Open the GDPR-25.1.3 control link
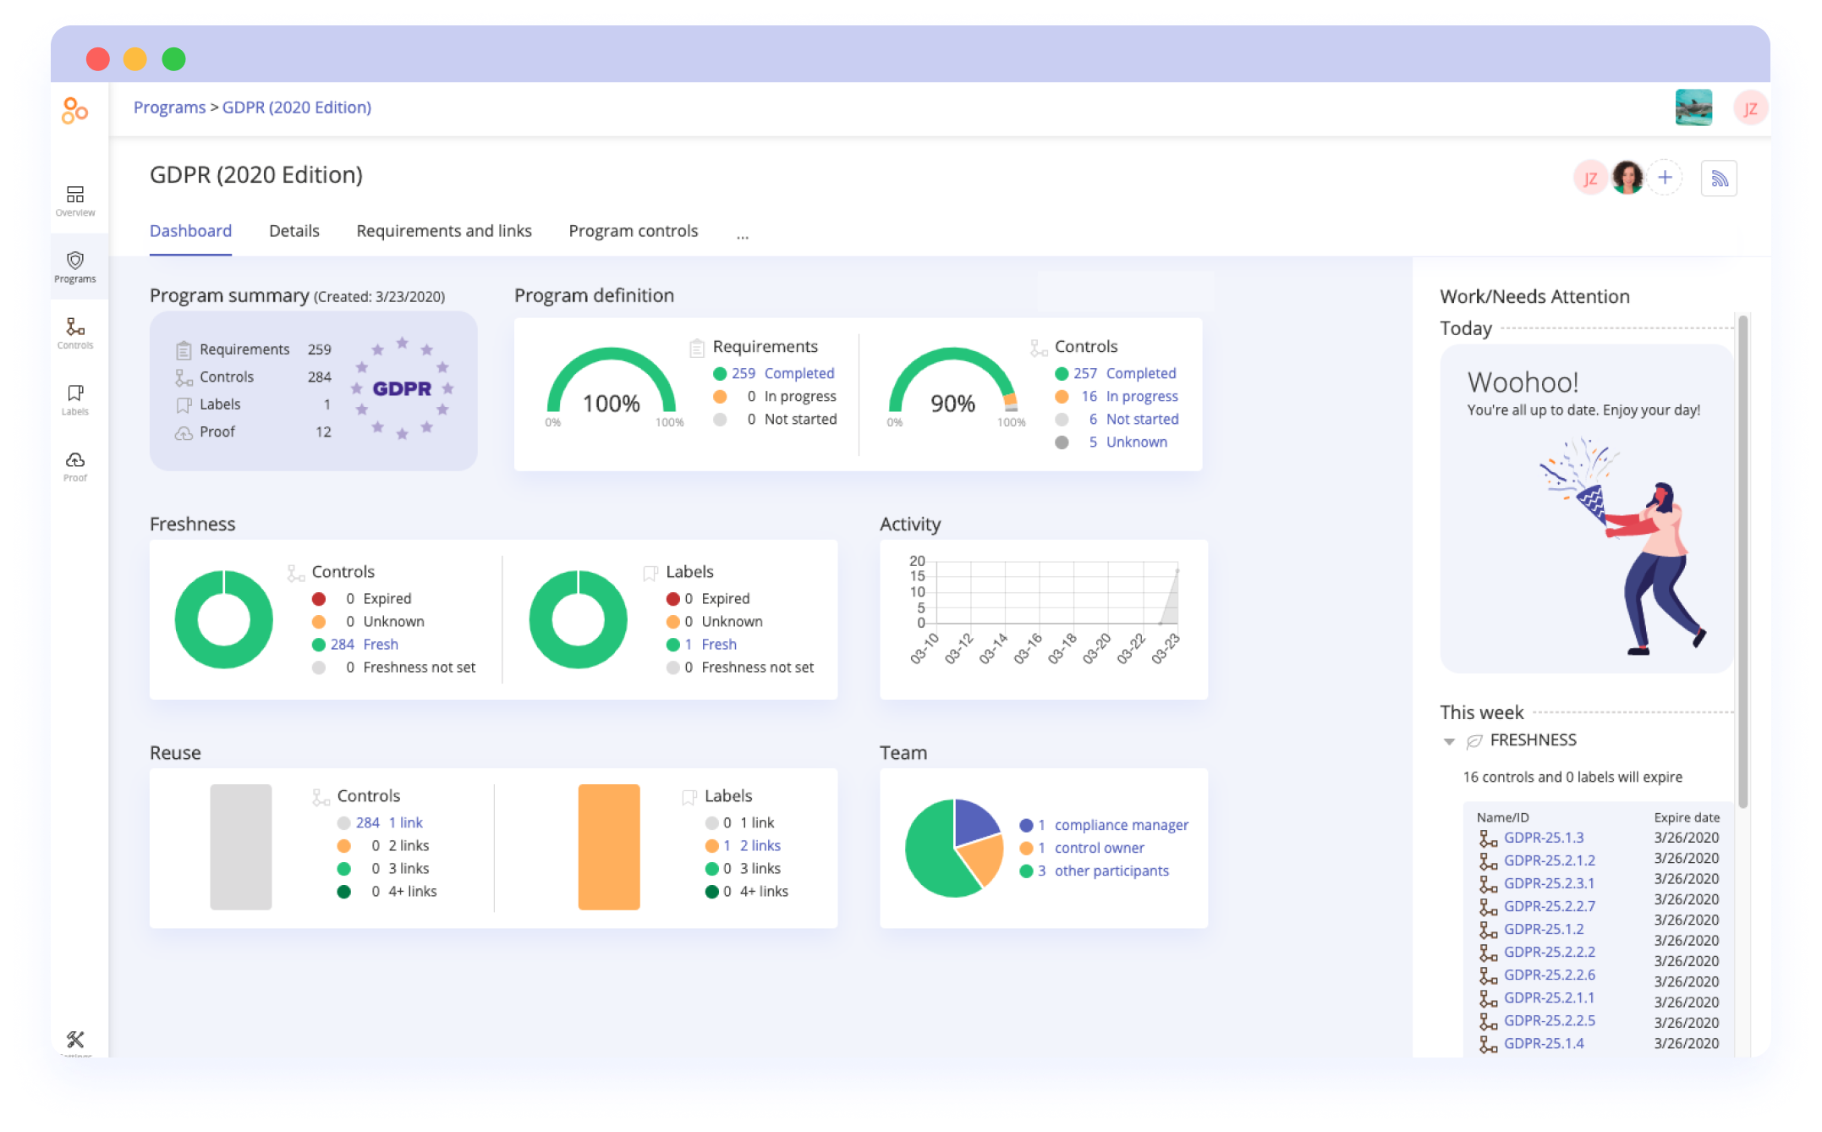1822x1132 pixels. (1544, 838)
